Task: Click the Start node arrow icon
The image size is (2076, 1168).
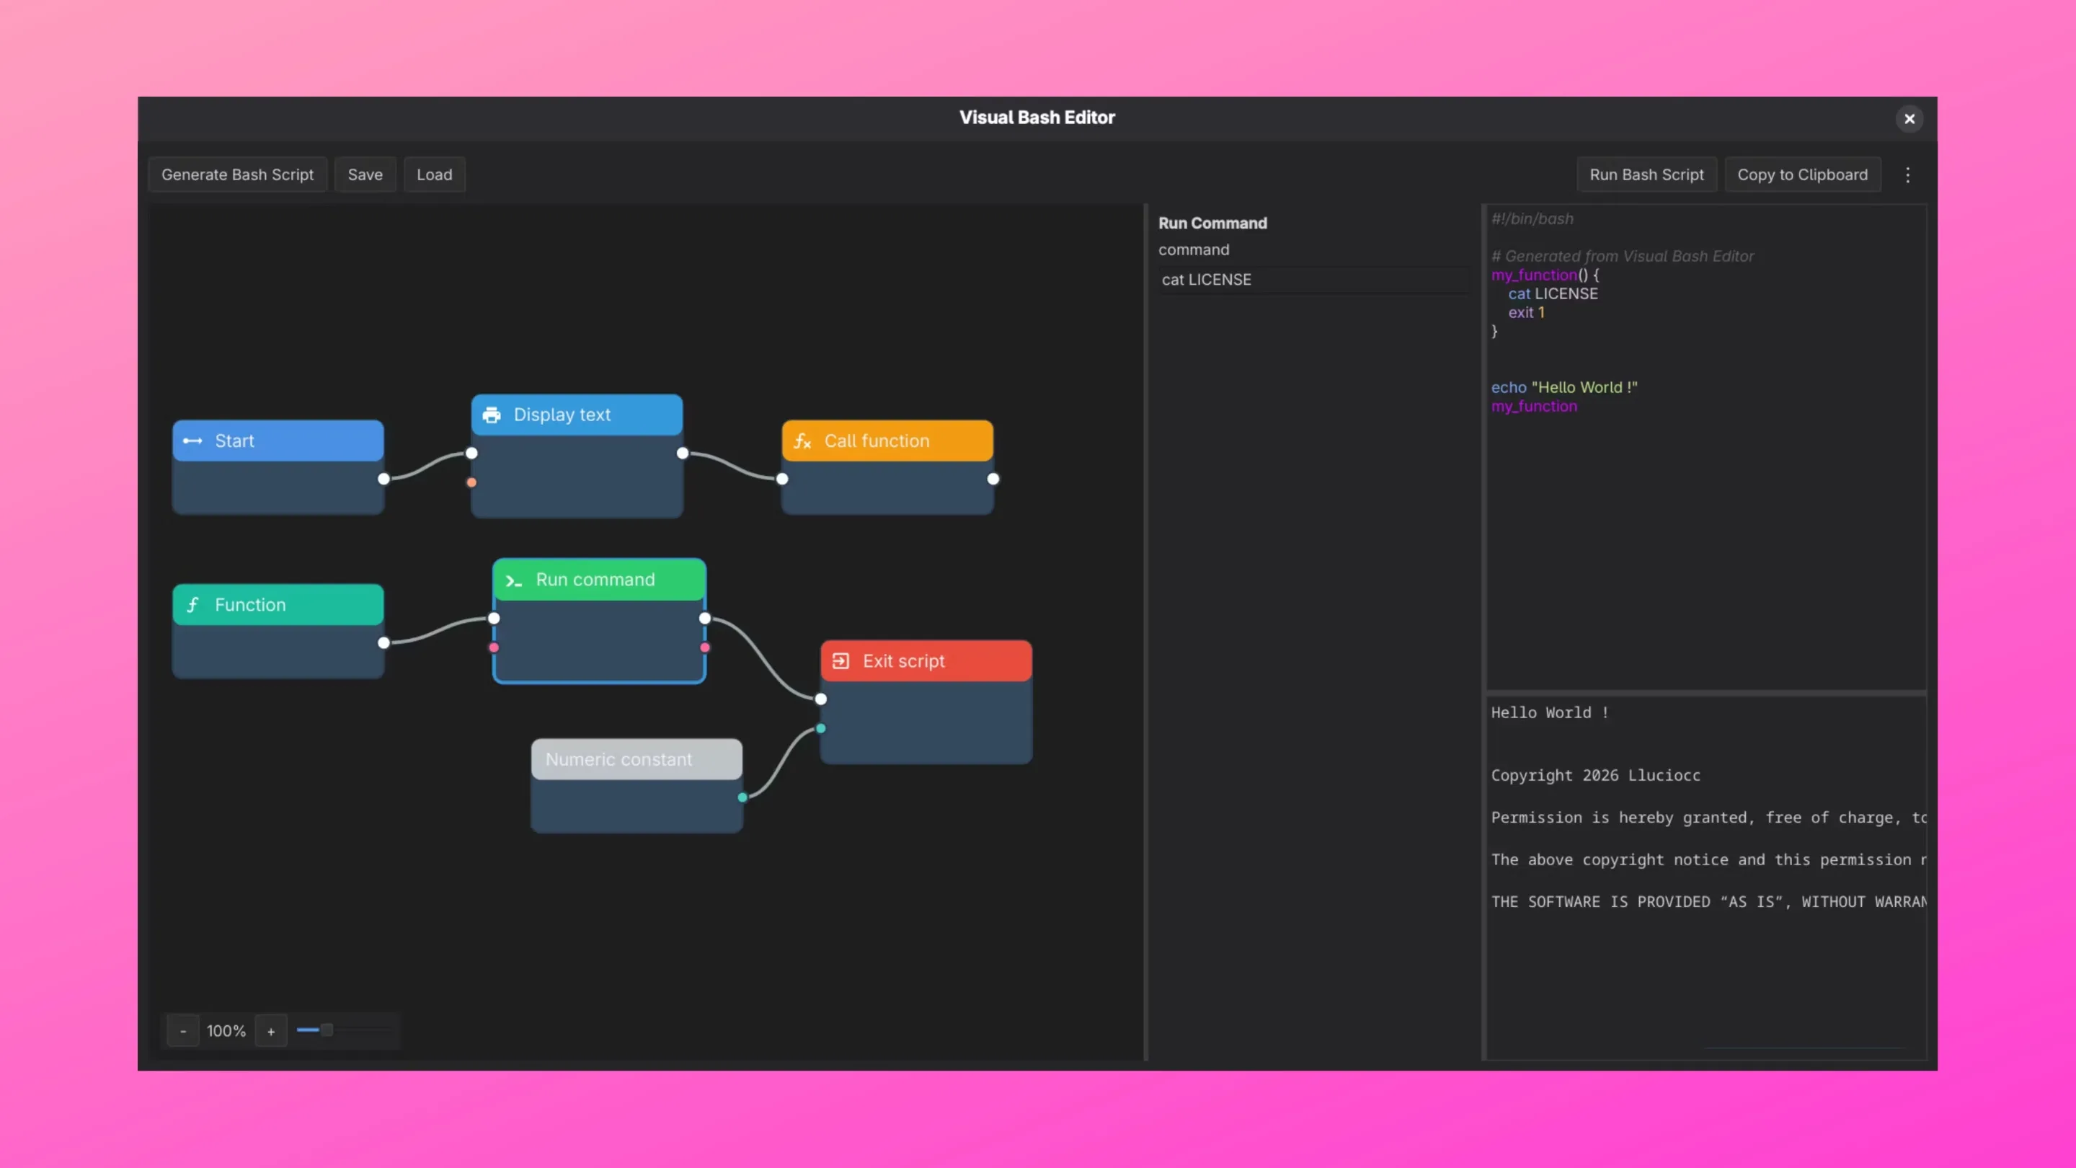Action: pos(192,441)
